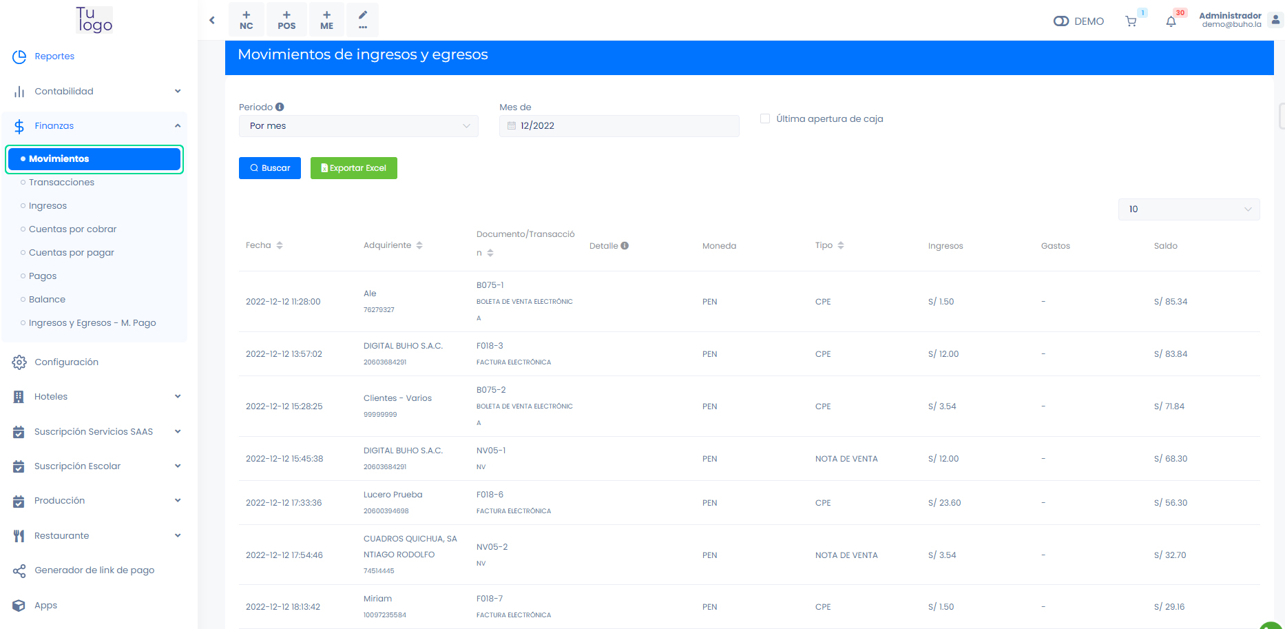The height and width of the screenshot is (629, 1285).
Task: Toggle the DEMO switch
Action: tap(1061, 21)
